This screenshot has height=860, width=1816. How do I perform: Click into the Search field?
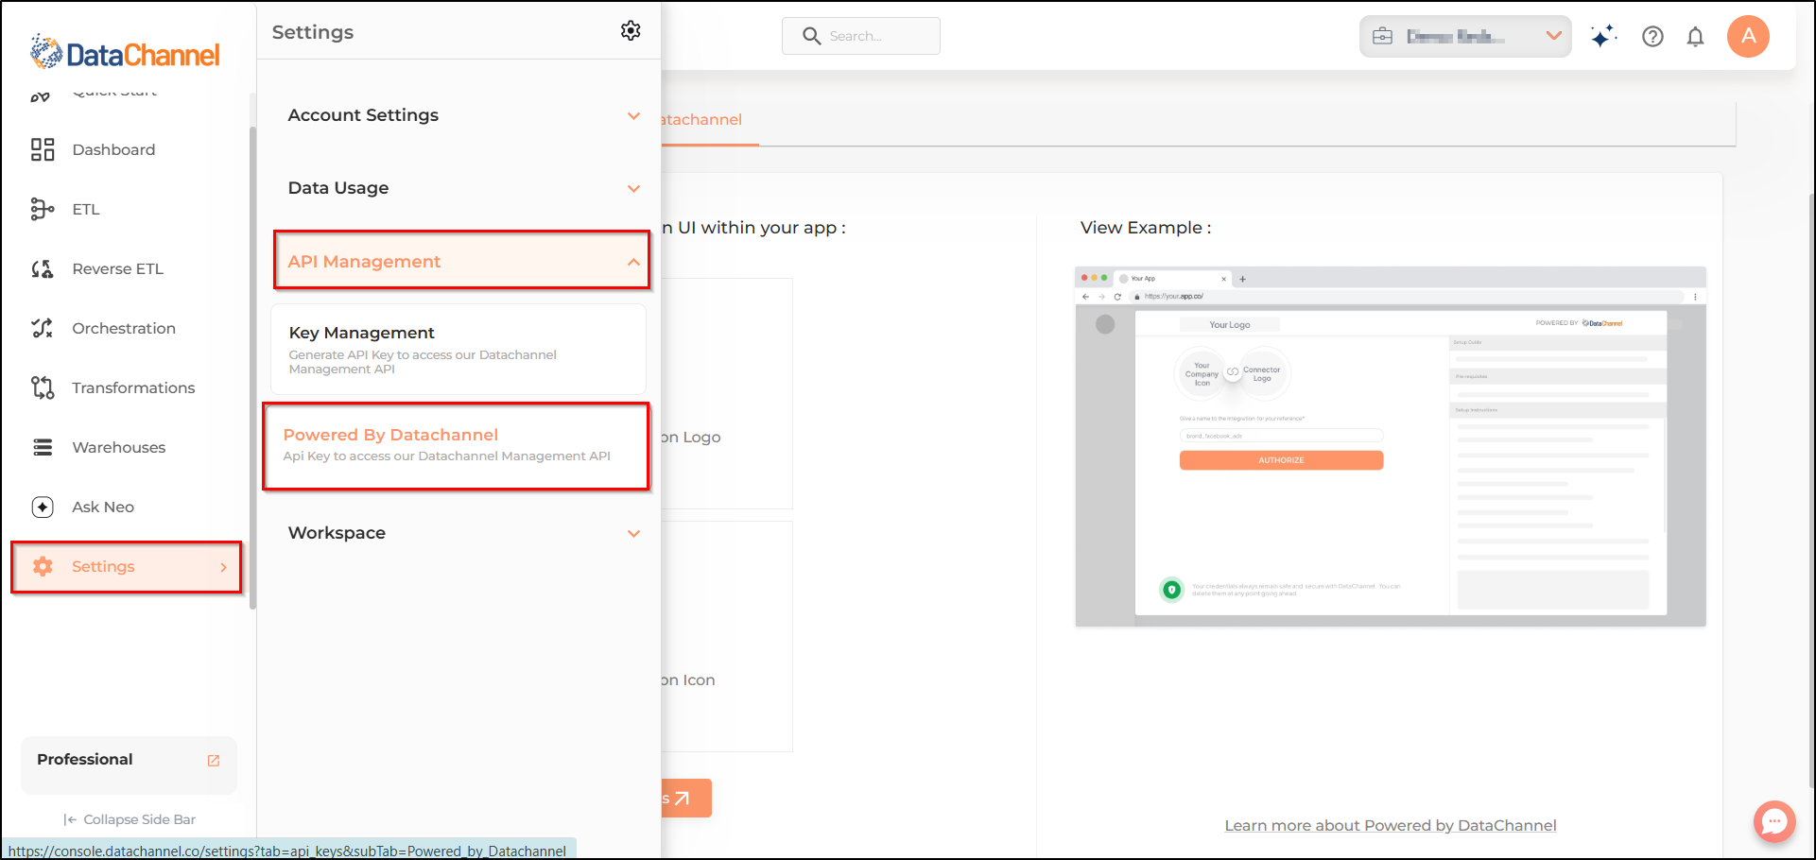pyautogui.click(x=860, y=36)
